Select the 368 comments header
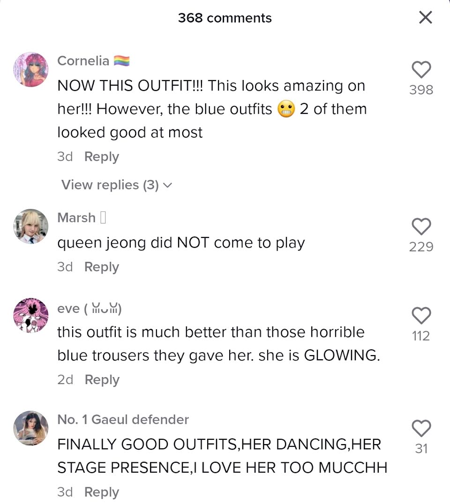Viewport: 450px width, 504px height. click(x=225, y=18)
